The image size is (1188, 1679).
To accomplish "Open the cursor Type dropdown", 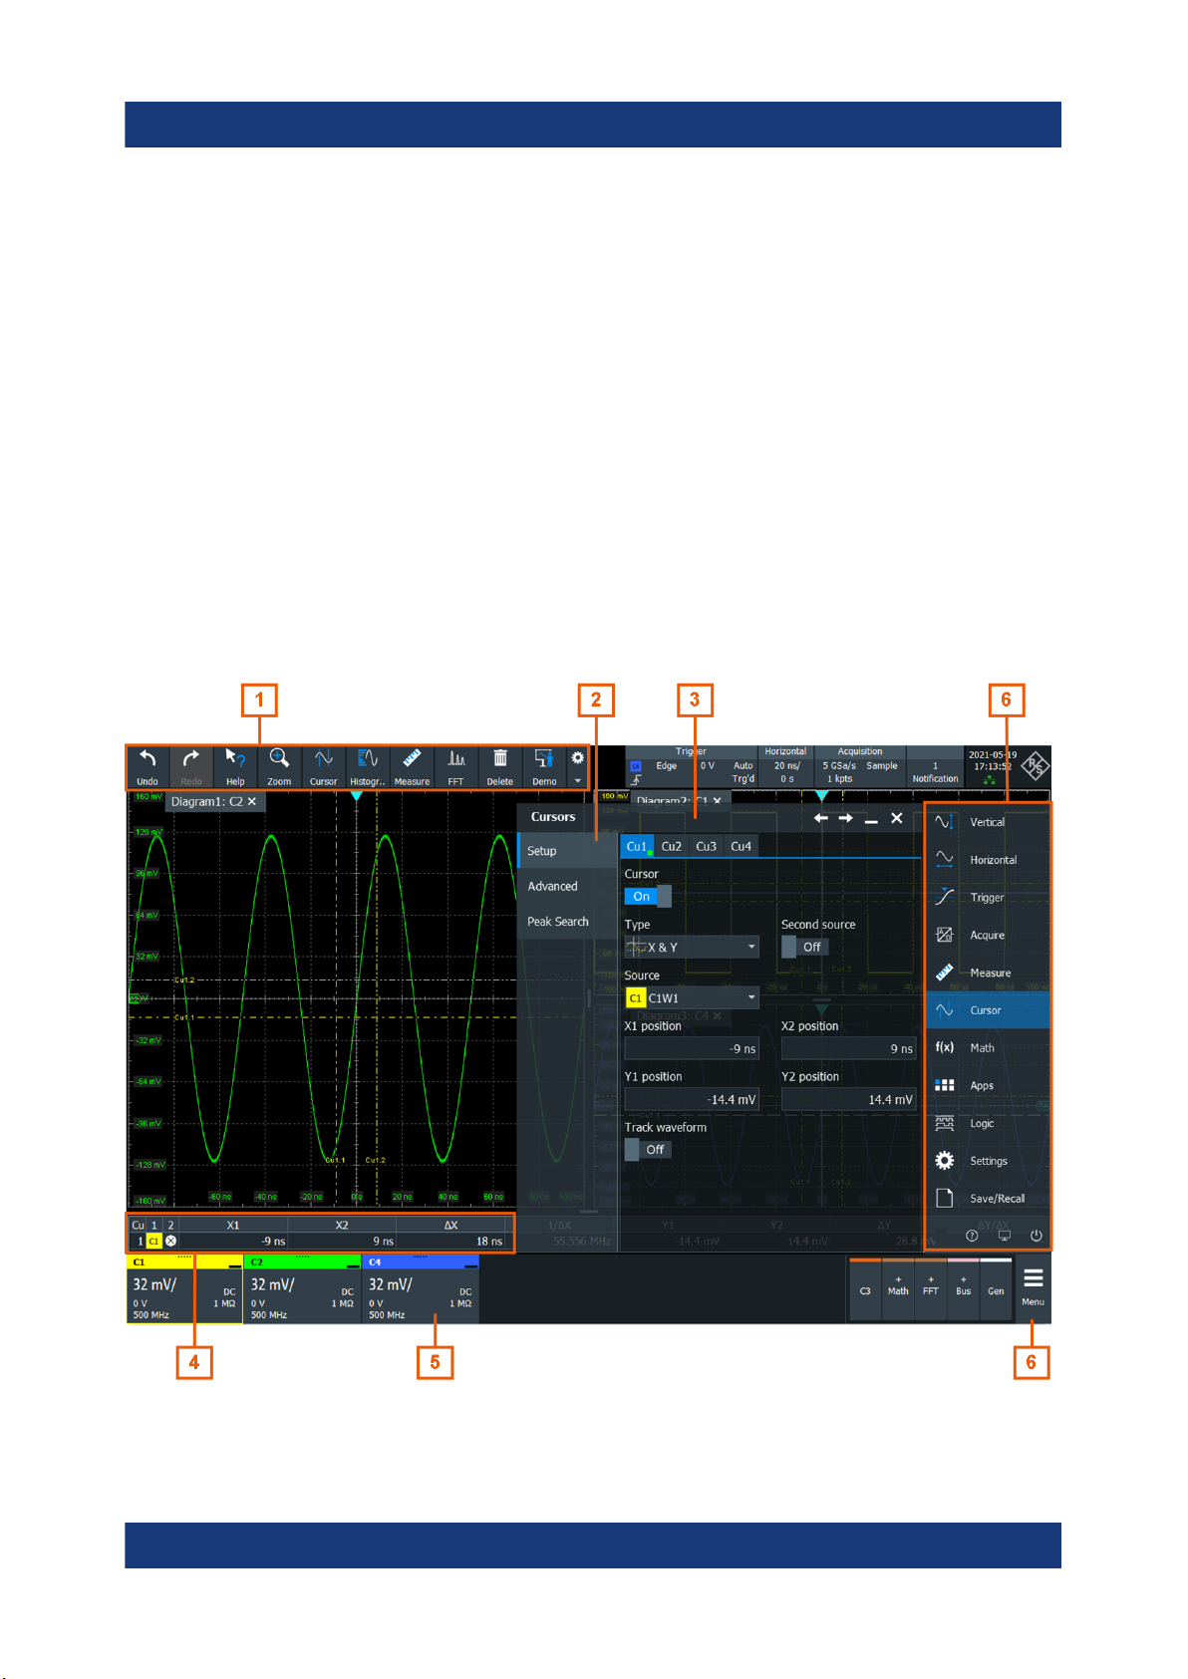I will pos(692,947).
